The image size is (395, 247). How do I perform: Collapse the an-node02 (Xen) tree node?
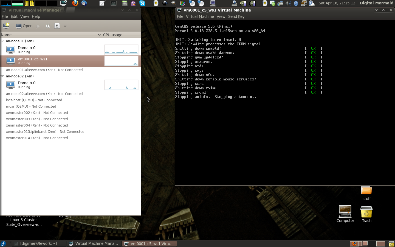pyautogui.click(x=2, y=76)
